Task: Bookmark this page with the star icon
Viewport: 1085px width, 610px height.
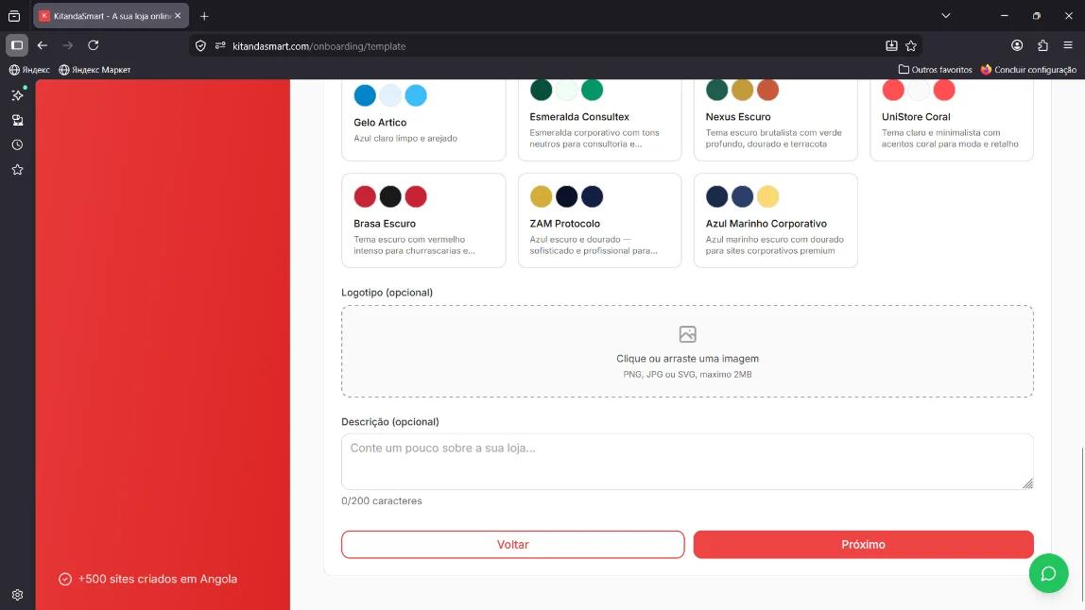Action: click(911, 45)
